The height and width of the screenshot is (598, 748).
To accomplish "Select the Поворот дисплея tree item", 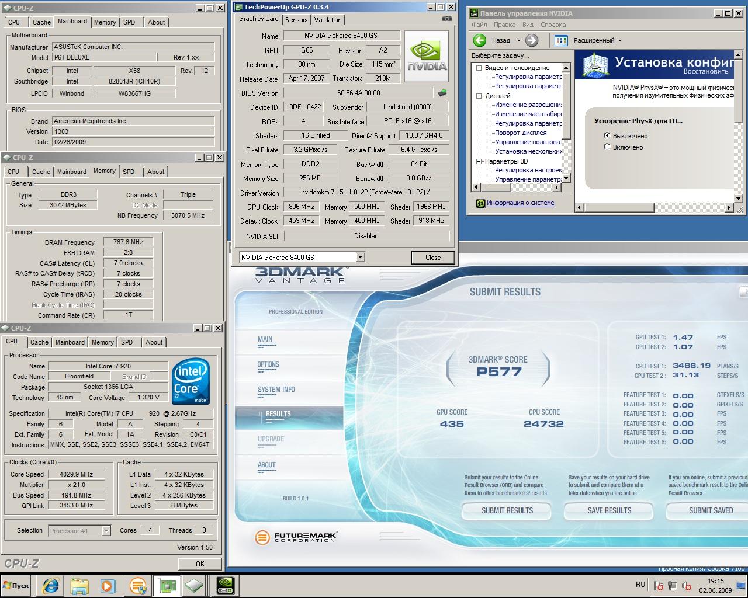I will (x=521, y=133).
